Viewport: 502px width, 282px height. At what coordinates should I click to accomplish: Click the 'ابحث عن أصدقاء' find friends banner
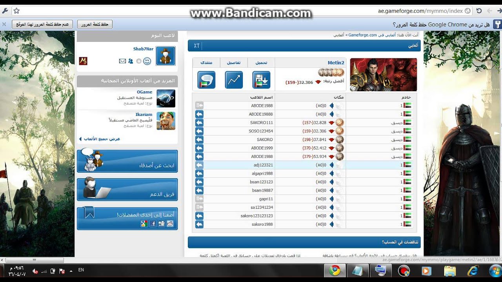coord(127,161)
